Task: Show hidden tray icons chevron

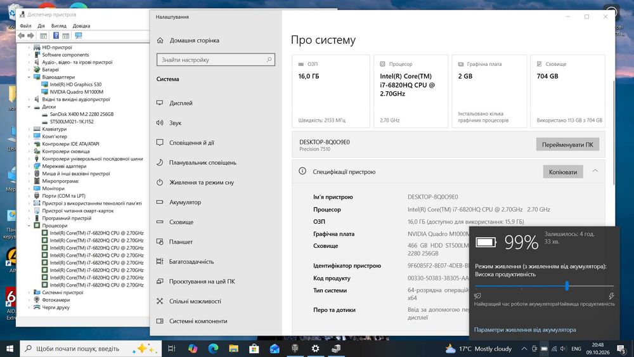Action: tap(524, 349)
